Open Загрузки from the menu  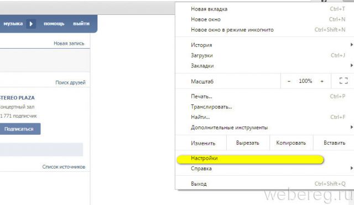[x=264, y=55]
